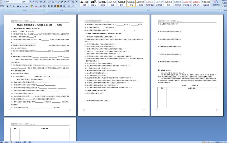Viewport: 227px width, 143px height.
Task: Click the Grow Font button
Action: [x=31, y=2]
